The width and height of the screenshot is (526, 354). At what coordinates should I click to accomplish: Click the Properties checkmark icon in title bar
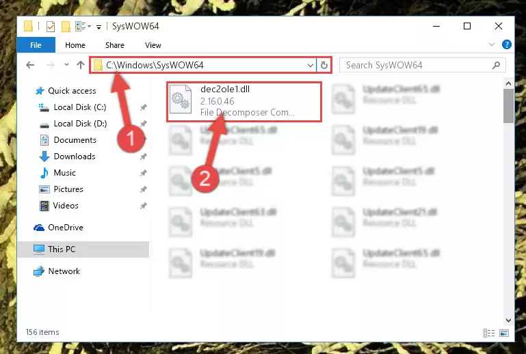(x=51, y=26)
